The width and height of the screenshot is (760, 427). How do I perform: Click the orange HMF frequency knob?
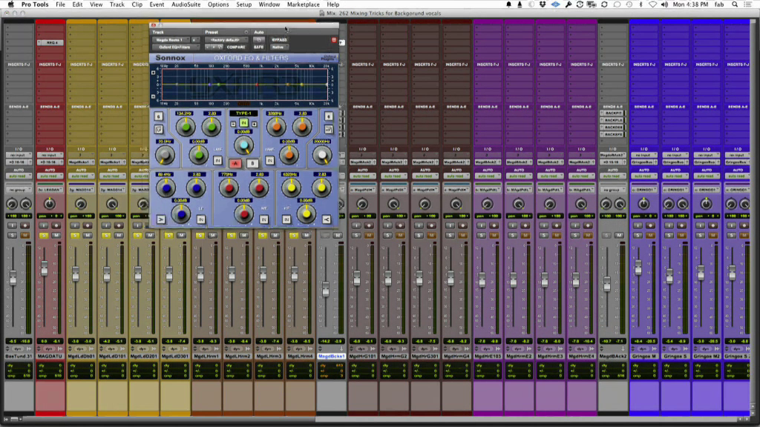[276, 127]
